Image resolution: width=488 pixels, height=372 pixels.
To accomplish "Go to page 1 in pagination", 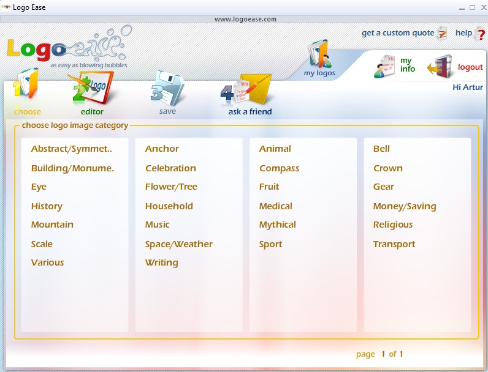I will pos(384,354).
